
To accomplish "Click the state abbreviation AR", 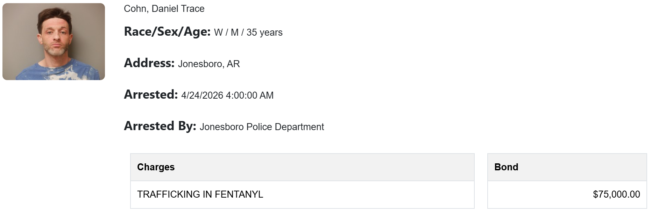I will tap(233, 64).
